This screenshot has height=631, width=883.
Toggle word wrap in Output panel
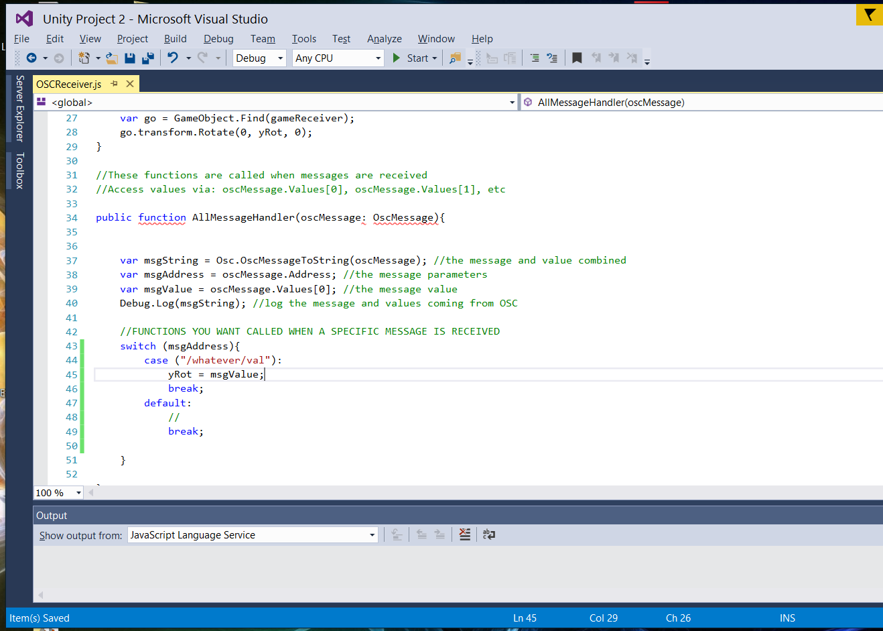click(489, 534)
